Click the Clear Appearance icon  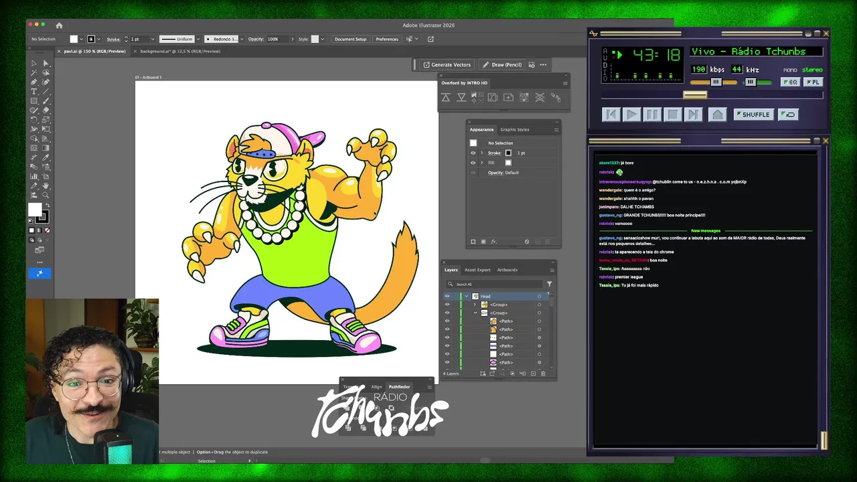pyautogui.click(x=527, y=242)
